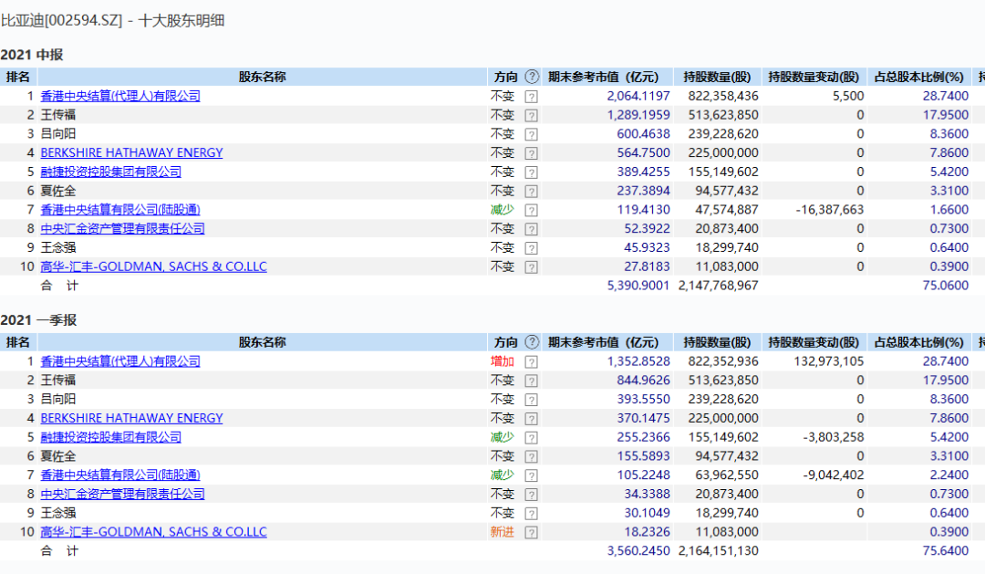Click 股东名称 column header in 2021 中报
This screenshot has width=985, height=574.
(262, 78)
